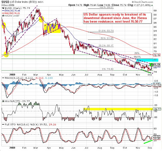Click the EMA(35) legend entry
Viewport: 162px width, 151px height.
pyautogui.click(x=11, y=10)
